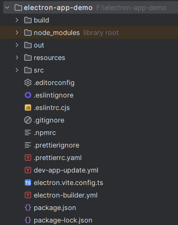Click the TS icon of electron.vite.config.ts
178x225 pixels.
(x=28, y=182)
